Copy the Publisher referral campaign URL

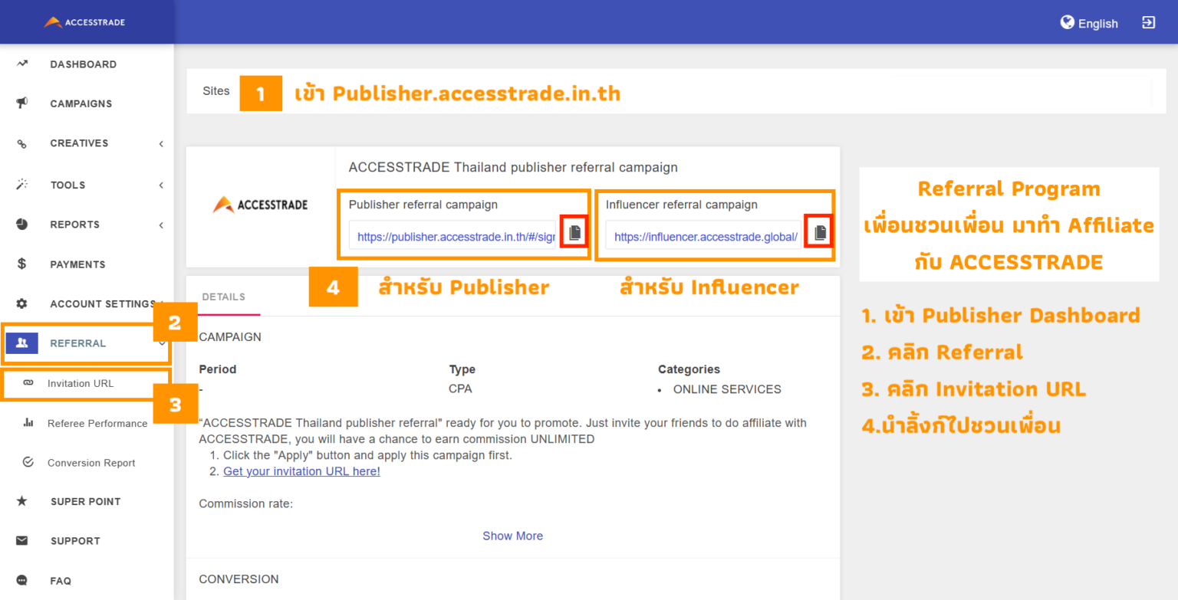[573, 232]
